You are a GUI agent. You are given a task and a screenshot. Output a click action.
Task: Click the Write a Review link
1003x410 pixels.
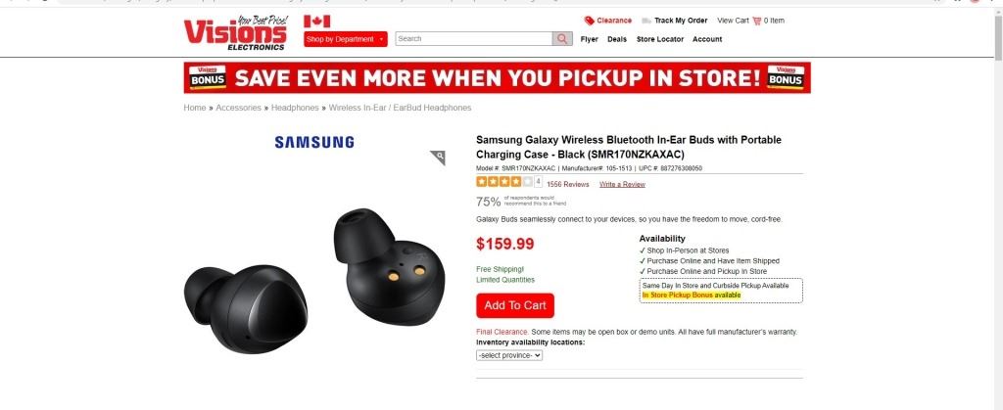[x=622, y=184]
